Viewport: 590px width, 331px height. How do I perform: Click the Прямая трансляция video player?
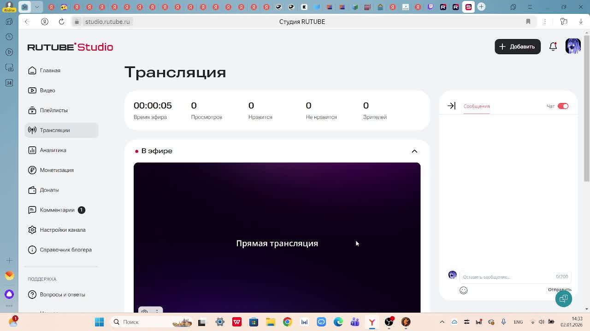point(277,237)
